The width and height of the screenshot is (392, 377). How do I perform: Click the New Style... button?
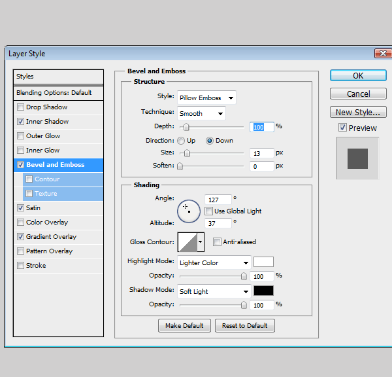[358, 112]
